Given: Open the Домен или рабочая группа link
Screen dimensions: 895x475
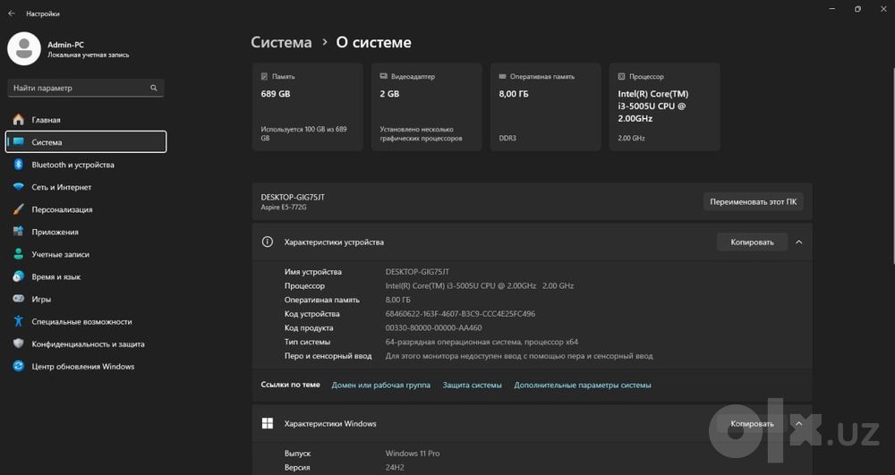Looking at the screenshot, I should click(x=380, y=385).
